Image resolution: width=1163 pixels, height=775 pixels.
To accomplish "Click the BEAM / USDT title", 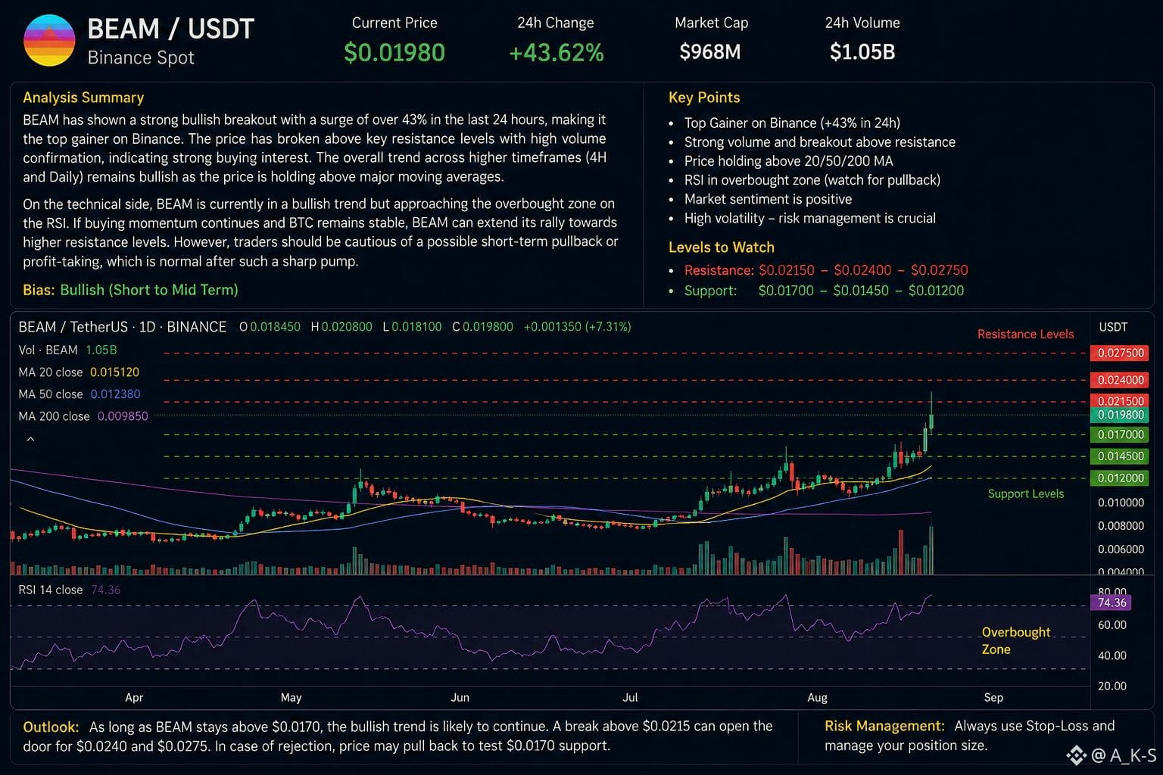I will (x=170, y=29).
